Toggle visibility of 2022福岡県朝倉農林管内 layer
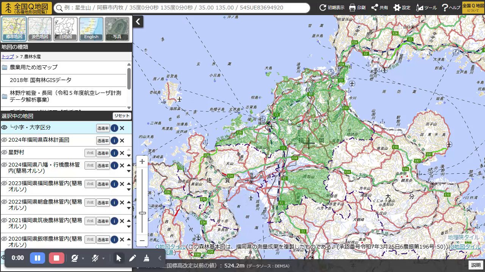 4,202
